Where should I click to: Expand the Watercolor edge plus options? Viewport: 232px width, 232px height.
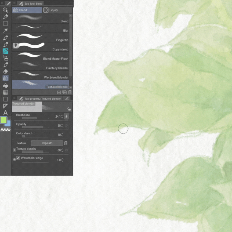coord(14,159)
